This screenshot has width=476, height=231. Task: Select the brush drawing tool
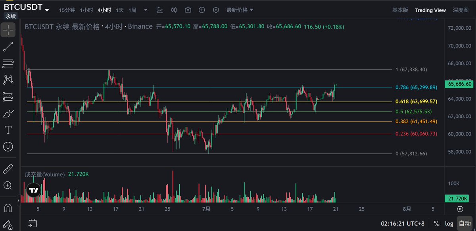point(8,113)
